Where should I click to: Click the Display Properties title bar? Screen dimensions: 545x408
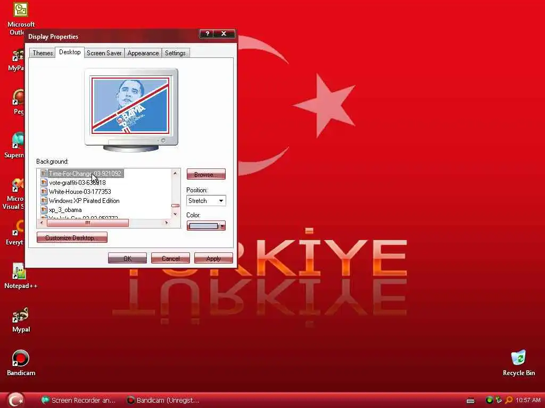tap(113, 36)
